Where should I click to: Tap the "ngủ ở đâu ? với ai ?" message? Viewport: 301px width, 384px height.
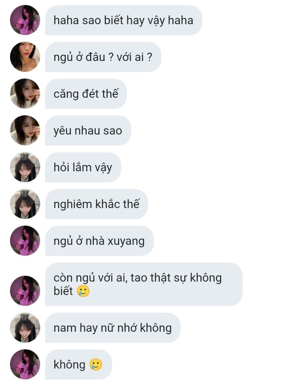pyautogui.click(x=103, y=57)
